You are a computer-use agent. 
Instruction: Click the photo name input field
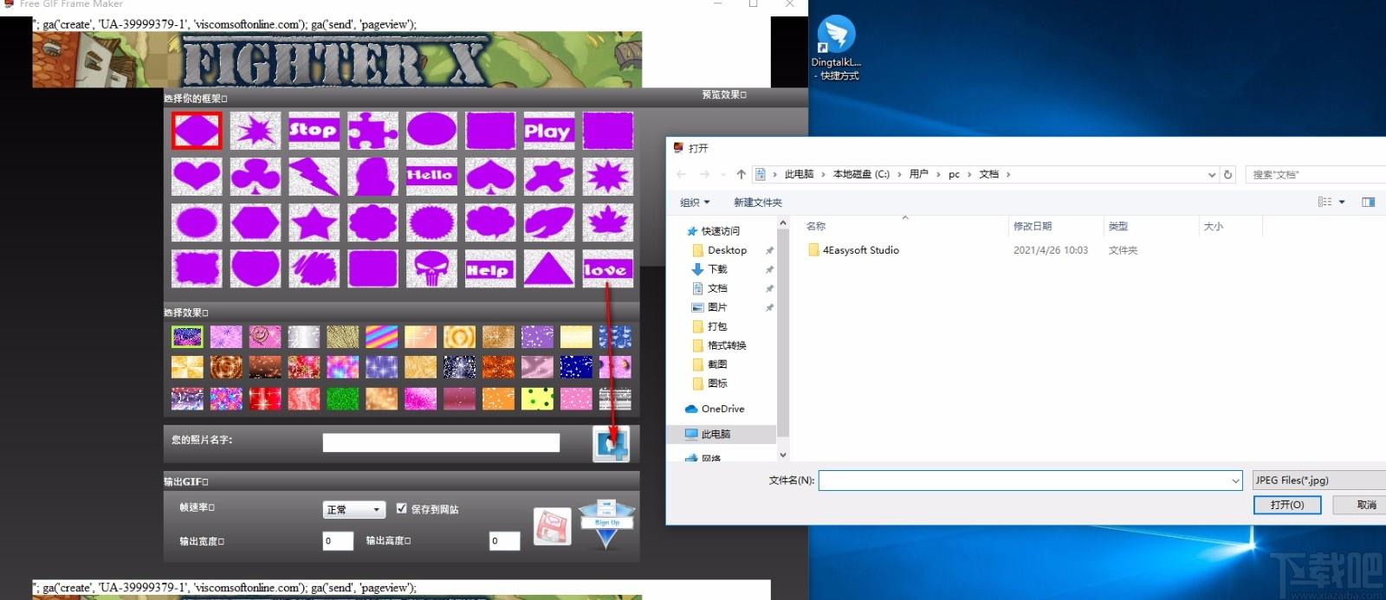click(441, 443)
